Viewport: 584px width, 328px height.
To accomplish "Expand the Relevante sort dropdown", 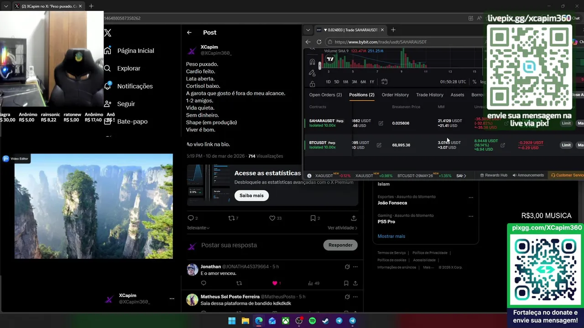I will (x=198, y=228).
